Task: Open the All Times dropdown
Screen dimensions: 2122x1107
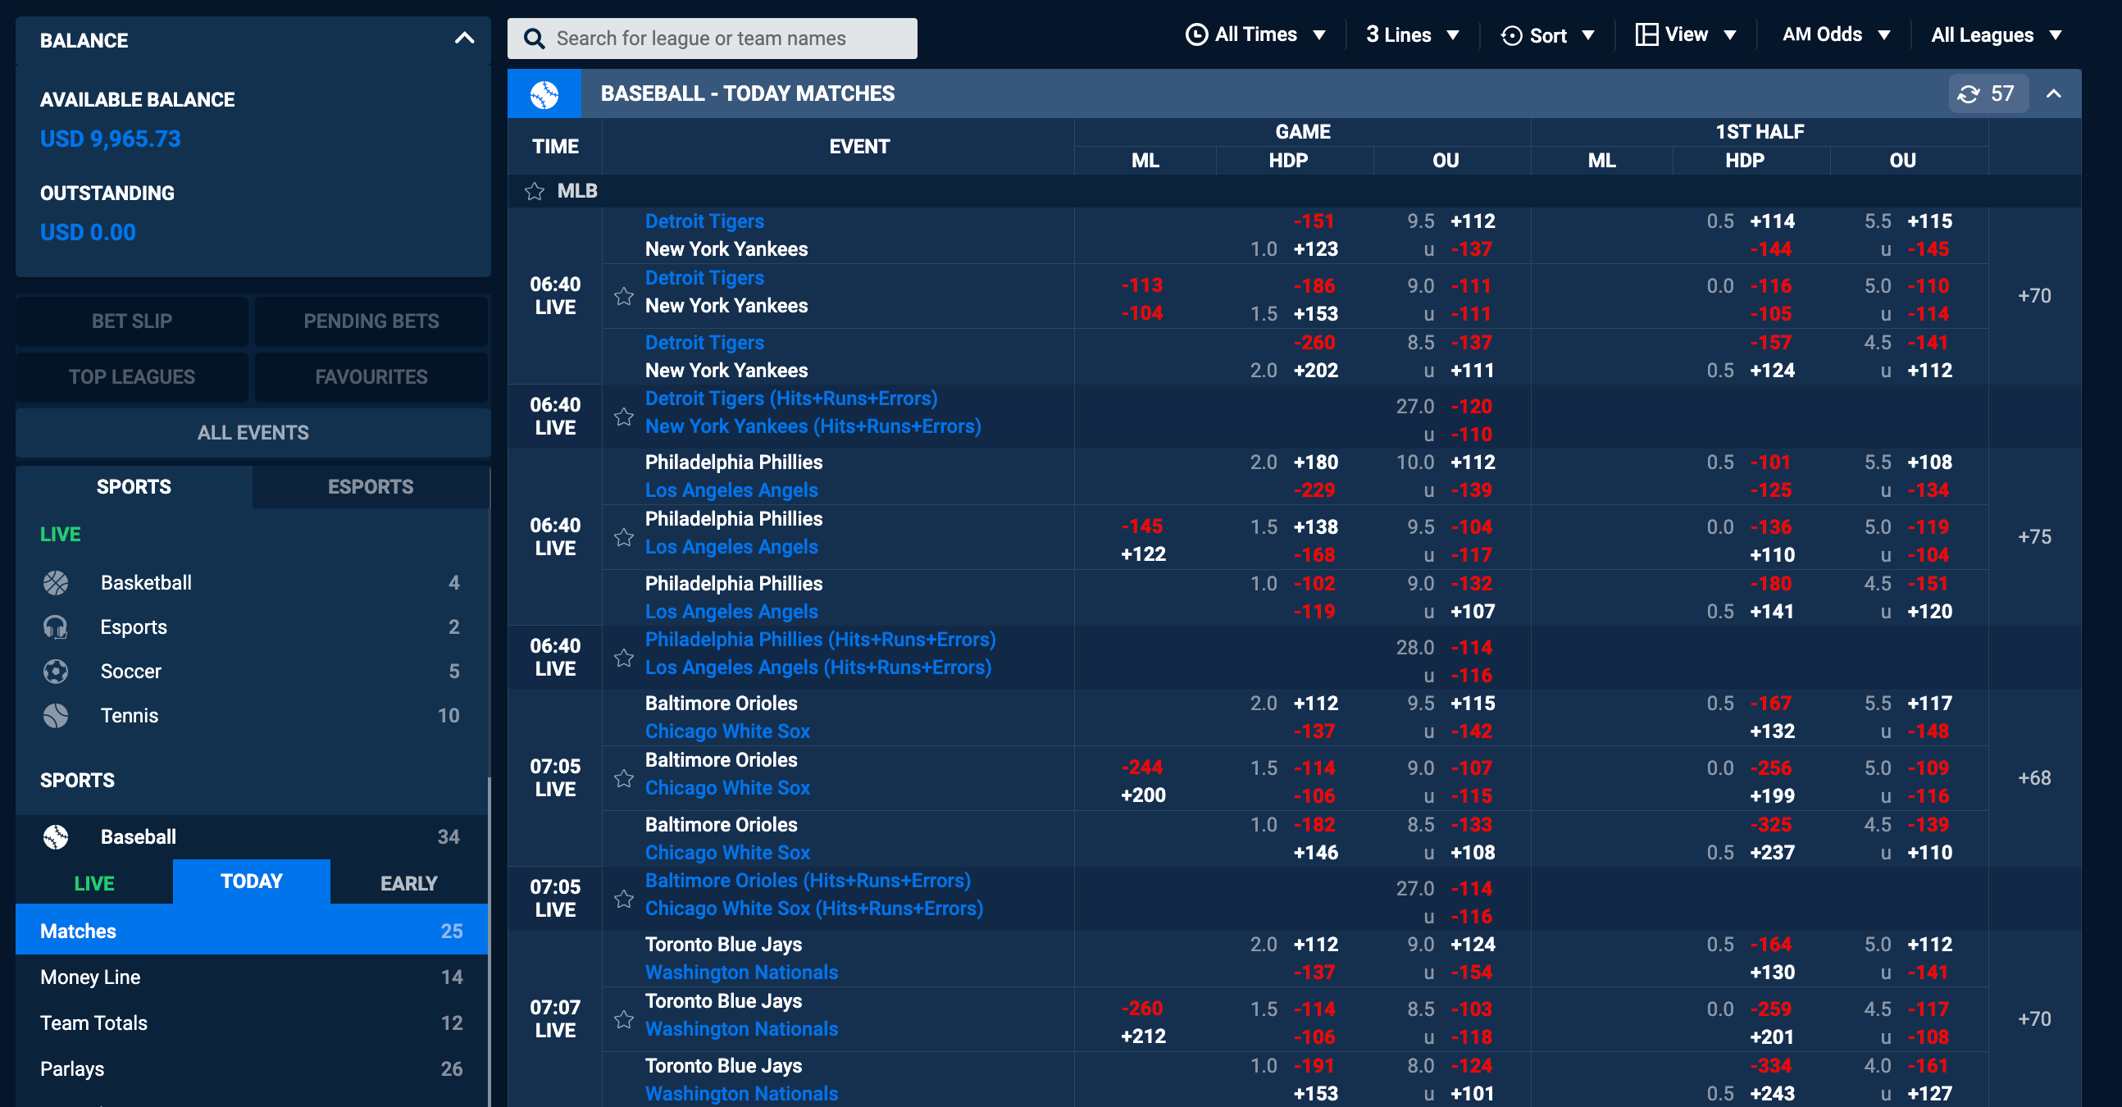Action: [1255, 34]
